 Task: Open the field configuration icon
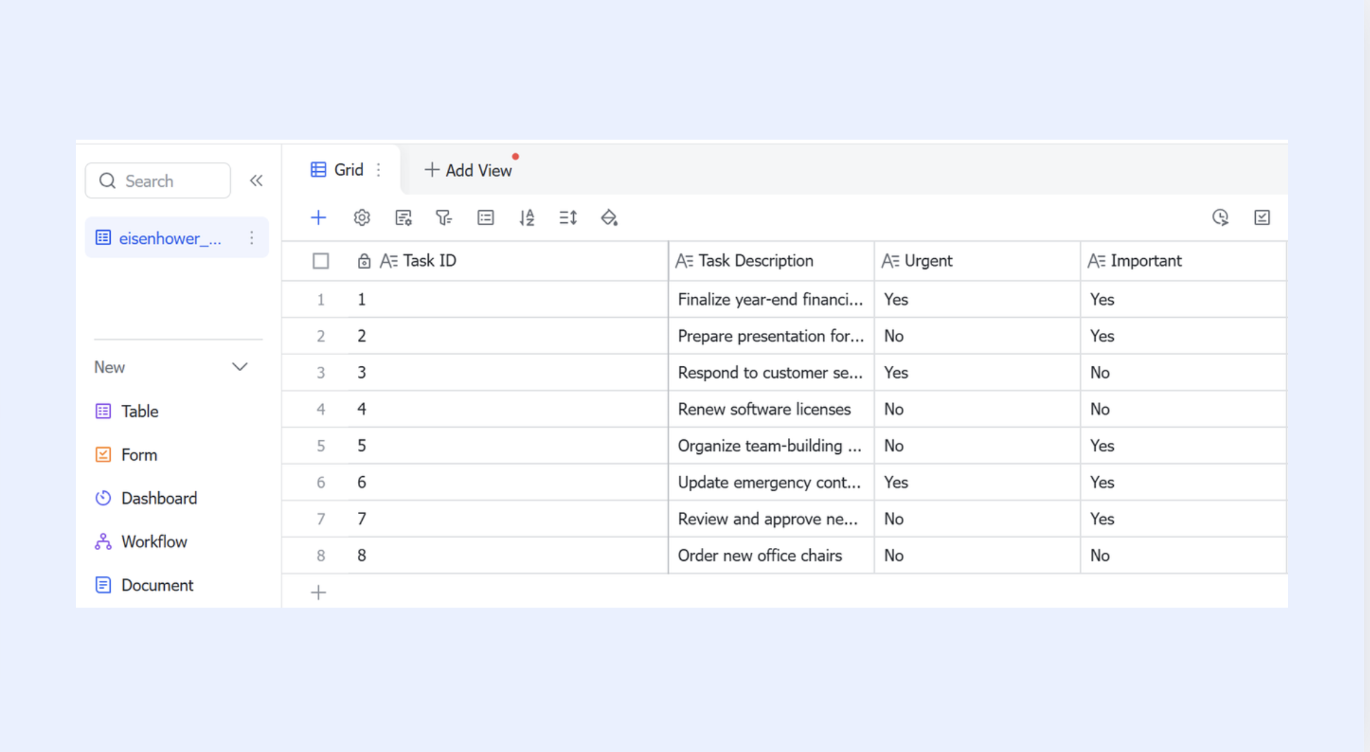coord(403,217)
